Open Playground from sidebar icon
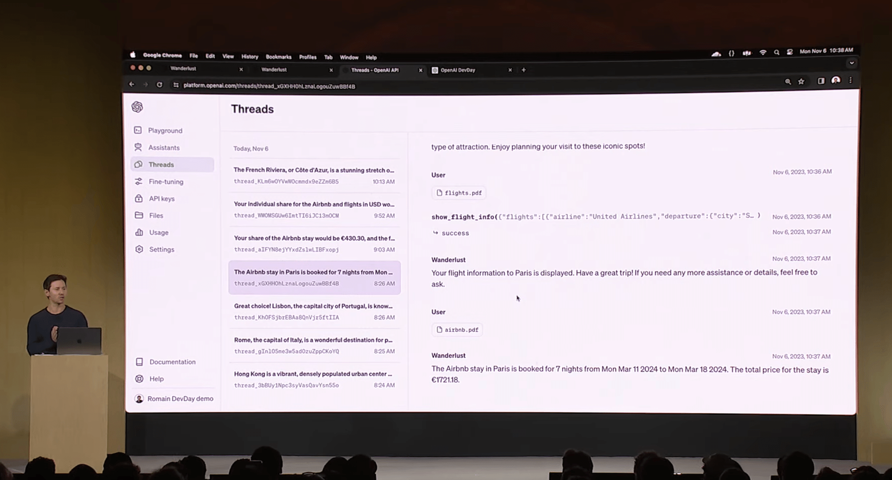 point(138,130)
